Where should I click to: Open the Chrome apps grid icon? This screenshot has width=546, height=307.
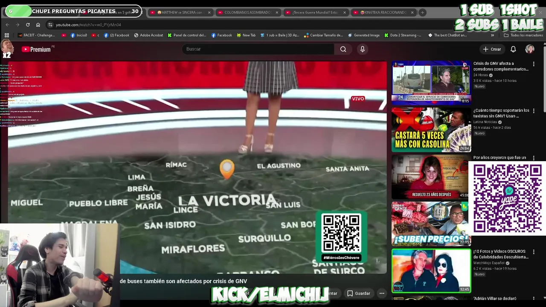point(7,35)
